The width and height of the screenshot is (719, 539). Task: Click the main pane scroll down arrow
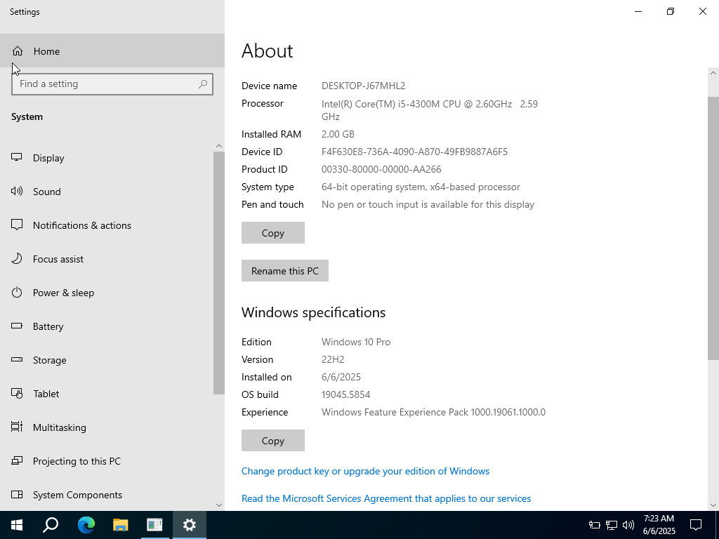point(713,505)
